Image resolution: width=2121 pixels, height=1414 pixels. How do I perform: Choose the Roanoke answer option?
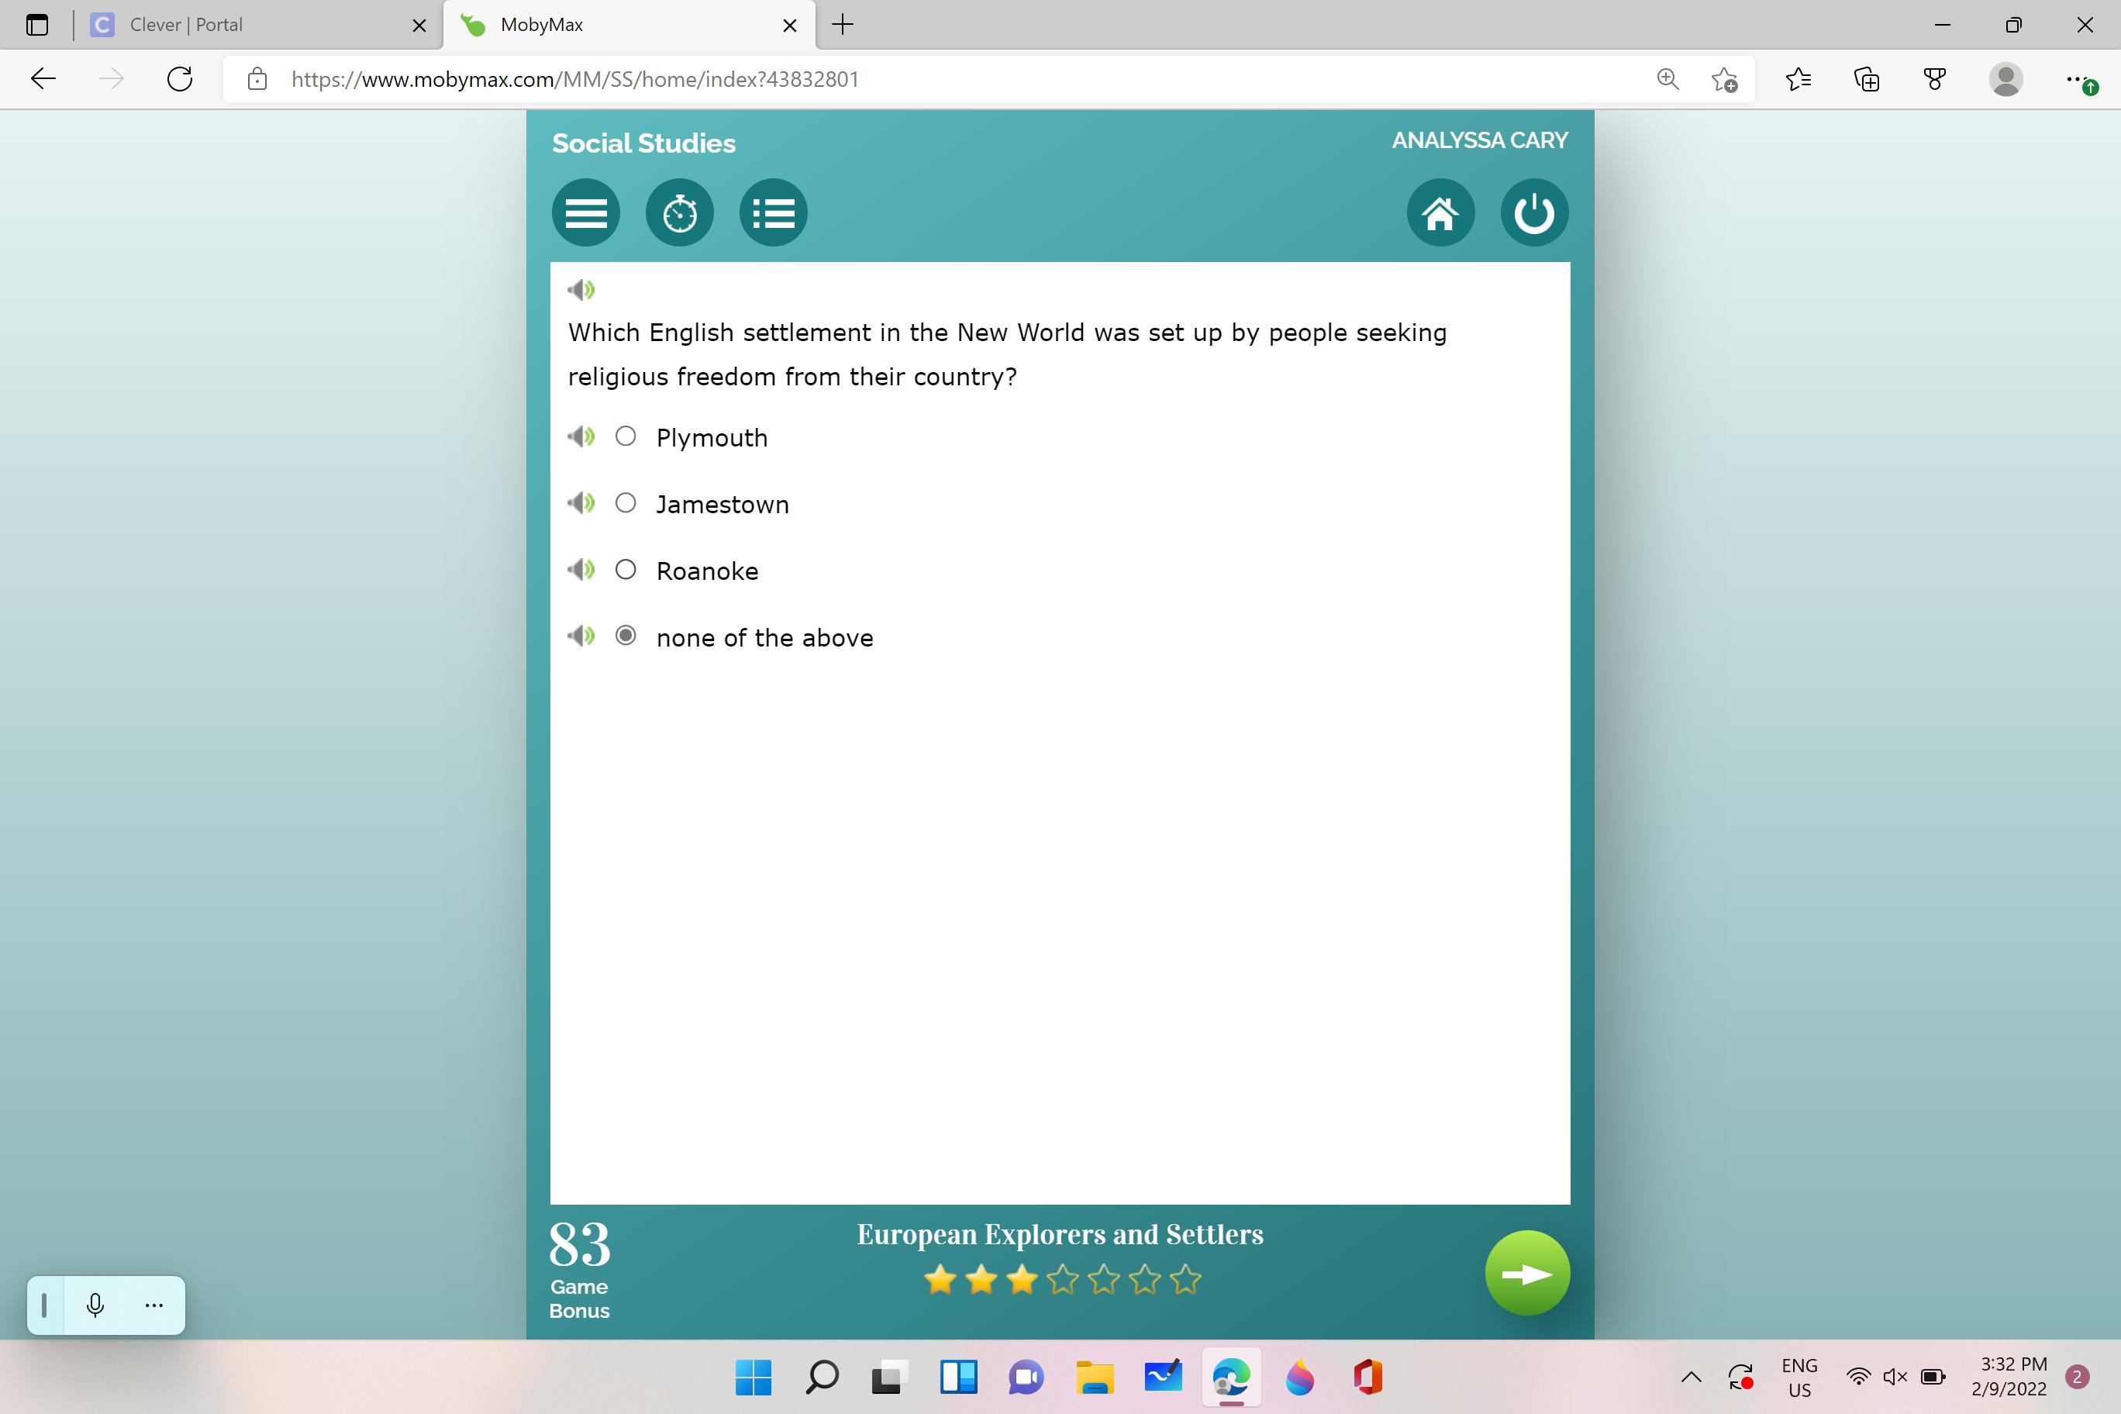coord(625,570)
